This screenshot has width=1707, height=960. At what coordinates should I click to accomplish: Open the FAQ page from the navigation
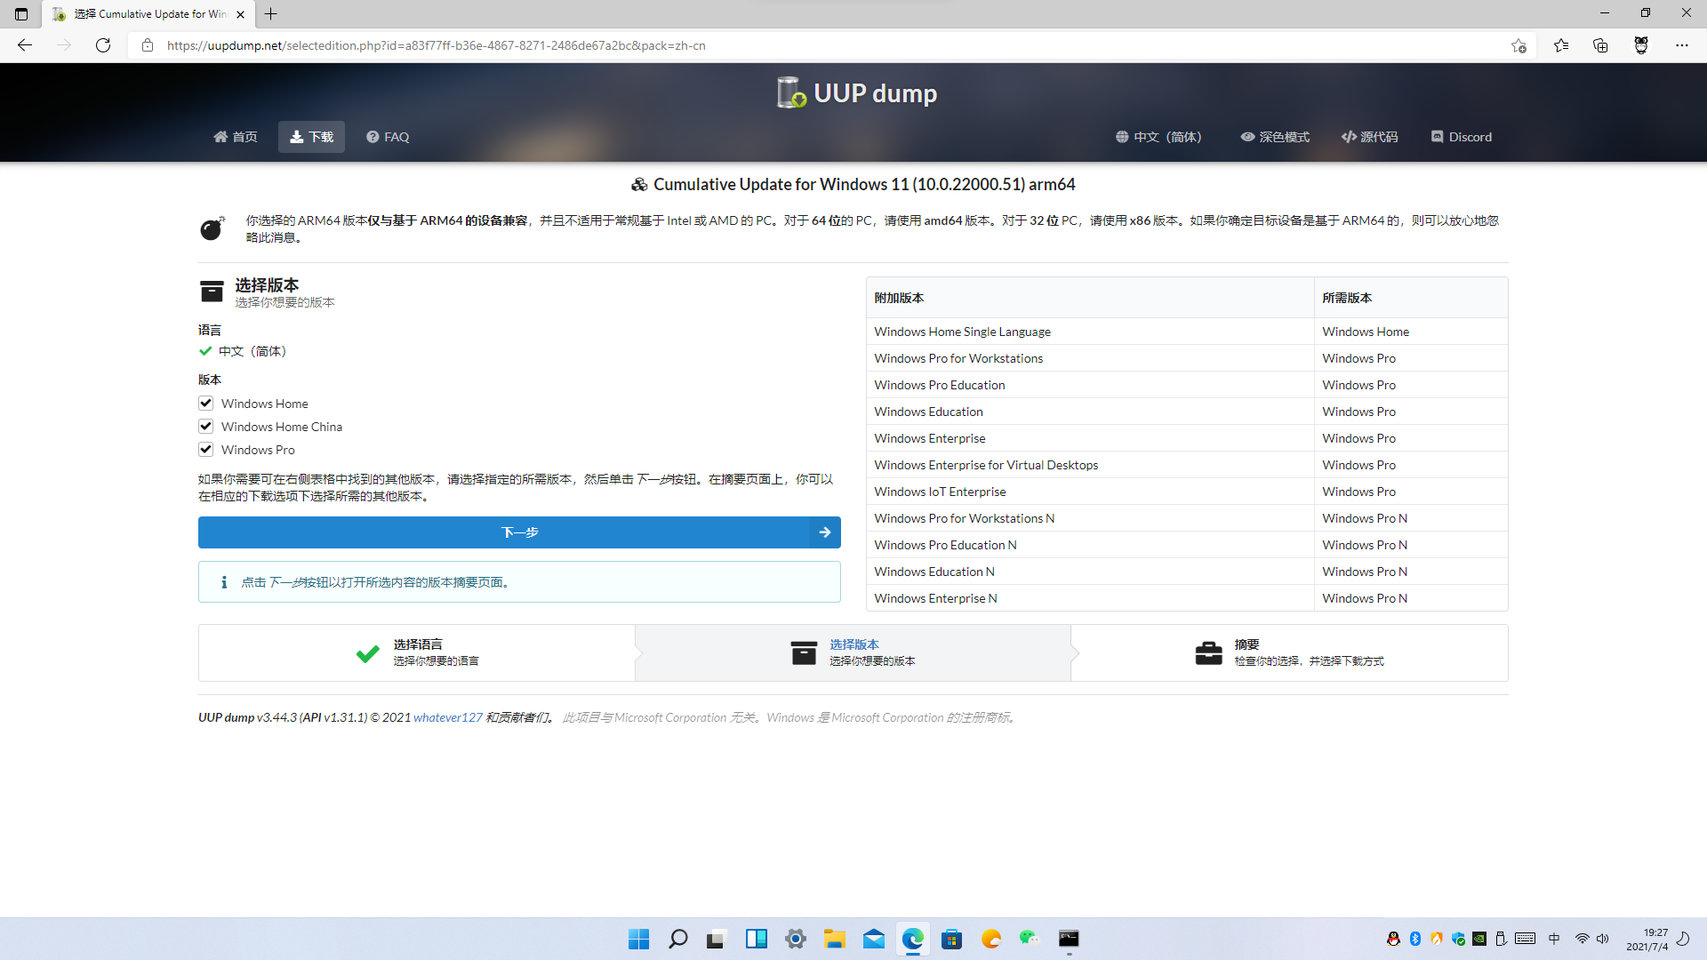tap(387, 137)
